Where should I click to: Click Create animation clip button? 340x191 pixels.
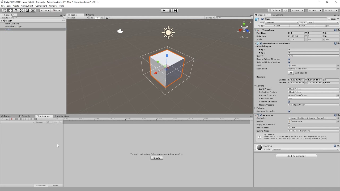point(157,158)
